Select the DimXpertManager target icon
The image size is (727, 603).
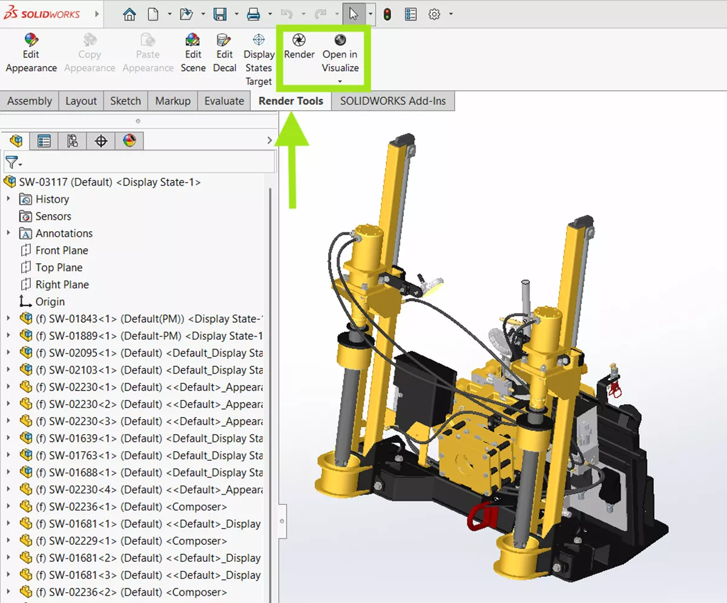(x=100, y=140)
